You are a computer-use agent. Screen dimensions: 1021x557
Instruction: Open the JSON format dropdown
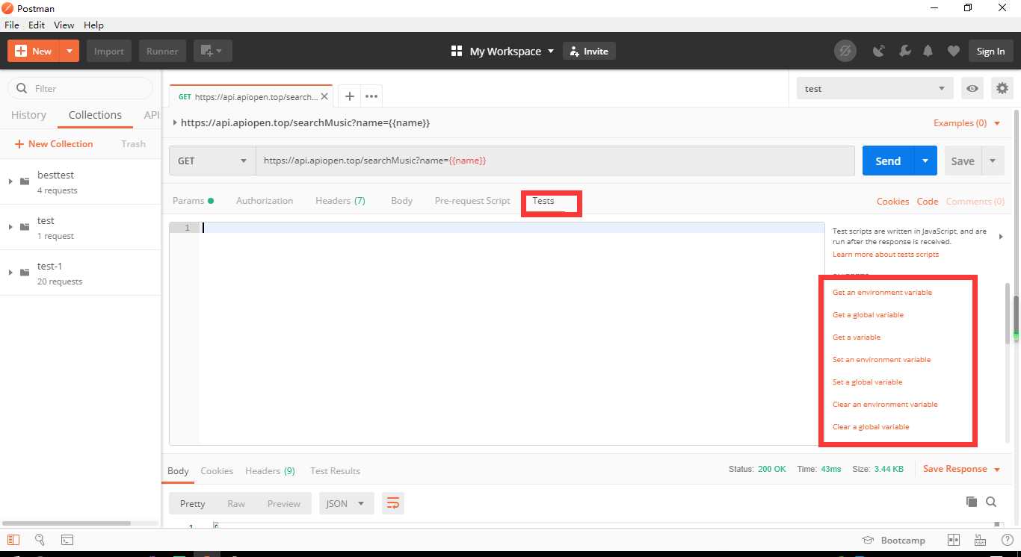pyautogui.click(x=346, y=503)
